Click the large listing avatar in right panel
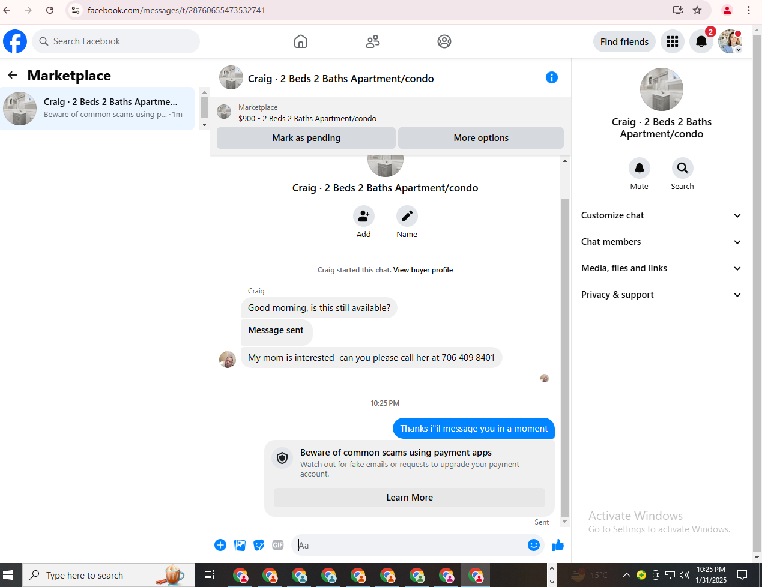Screen dimensions: 762x587 (662, 89)
